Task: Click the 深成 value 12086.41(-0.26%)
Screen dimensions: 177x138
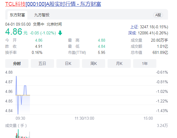Action: (x=153, y=33)
